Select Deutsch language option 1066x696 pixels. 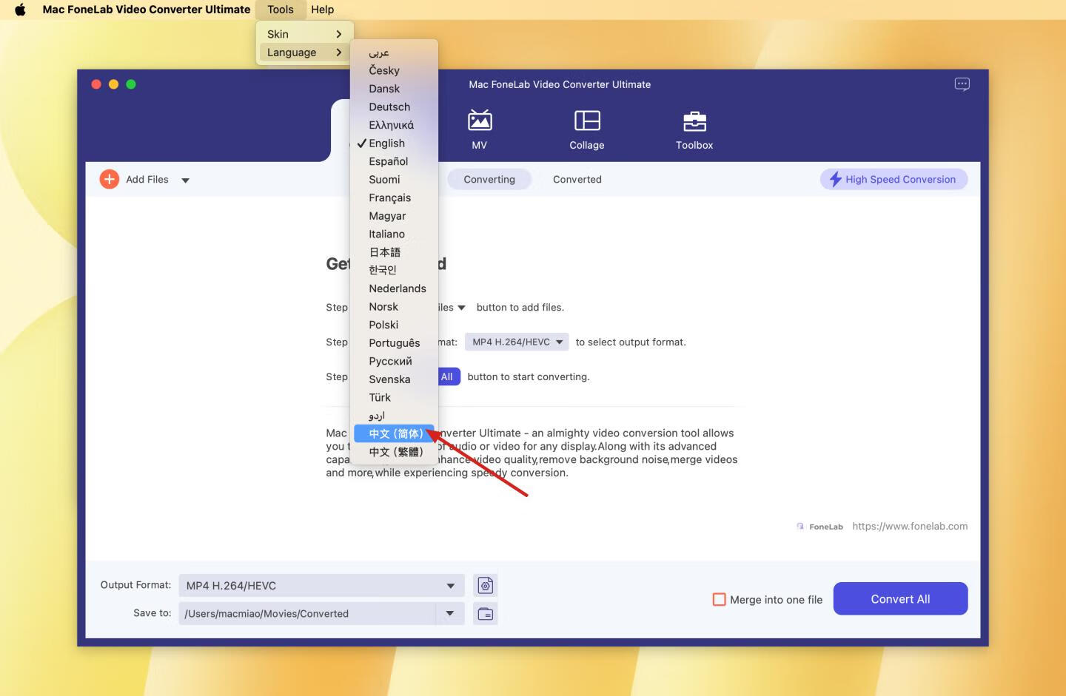394,107
